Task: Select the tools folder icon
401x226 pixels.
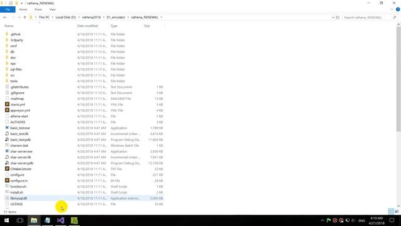Action: 7,81
